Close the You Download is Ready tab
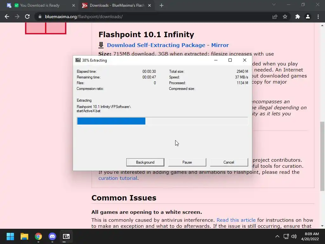 point(73,5)
